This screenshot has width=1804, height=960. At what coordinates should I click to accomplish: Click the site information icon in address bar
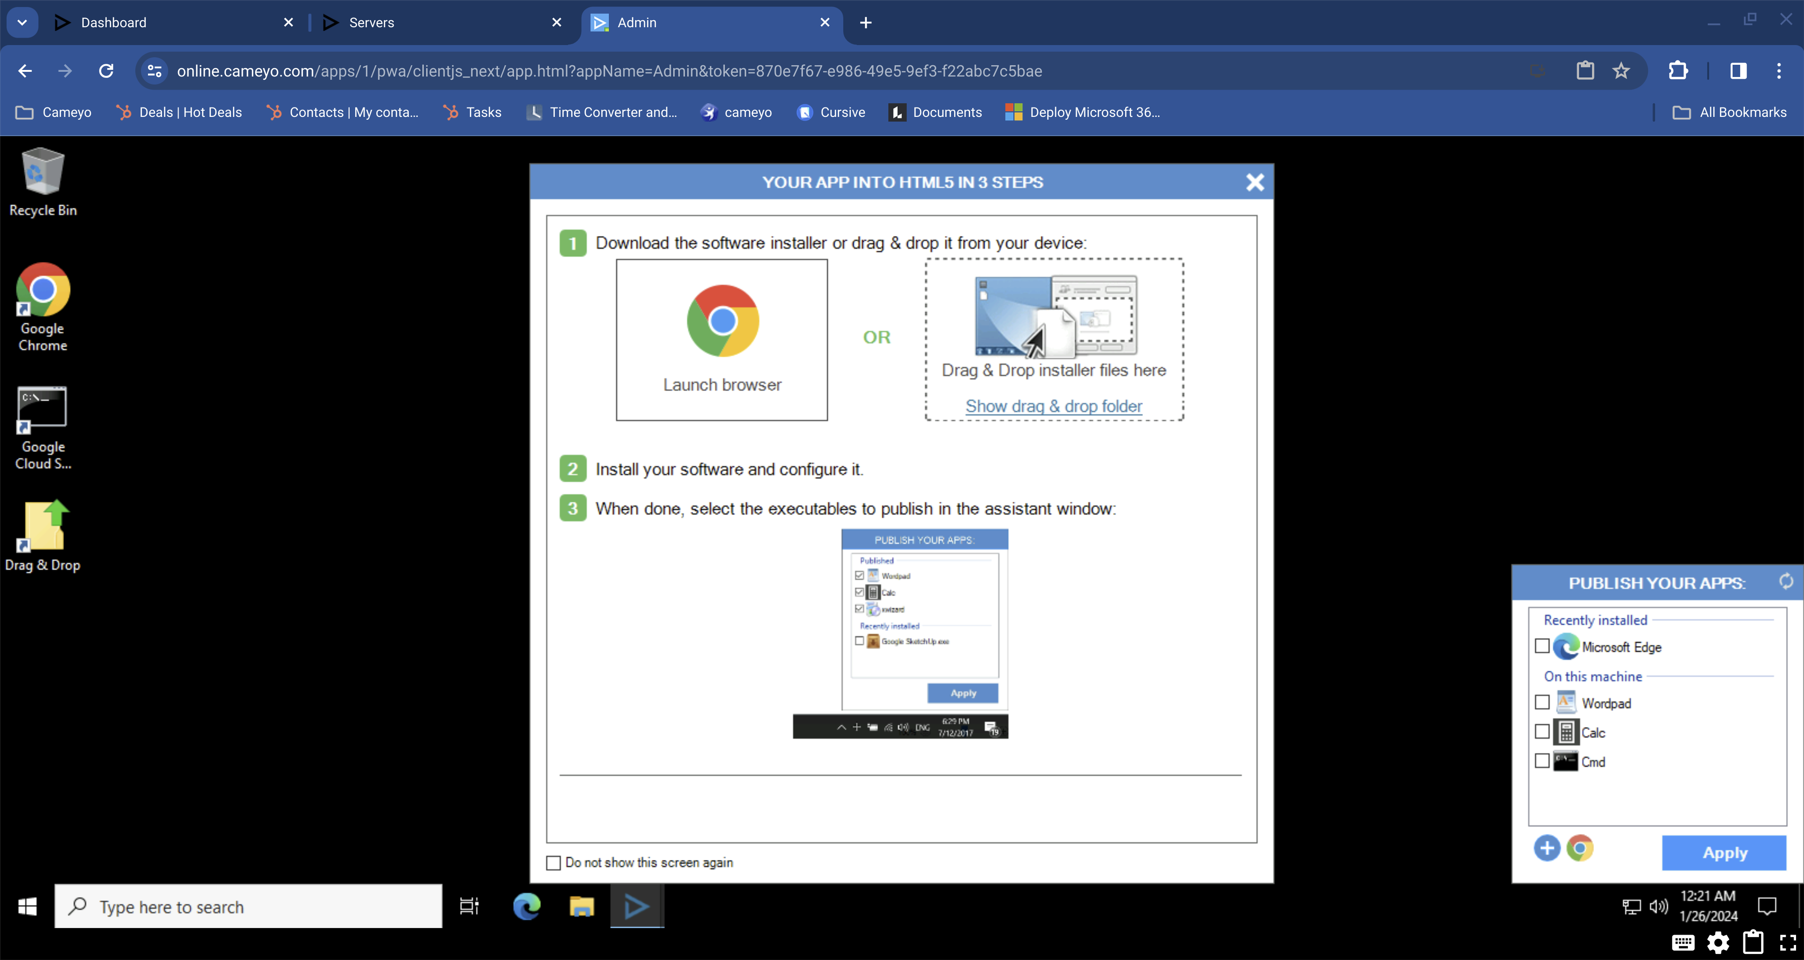[x=154, y=71]
